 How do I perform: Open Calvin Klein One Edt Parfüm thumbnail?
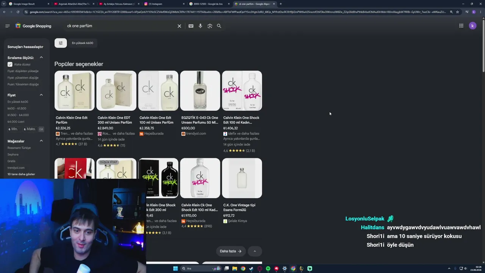[x=75, y=91]
